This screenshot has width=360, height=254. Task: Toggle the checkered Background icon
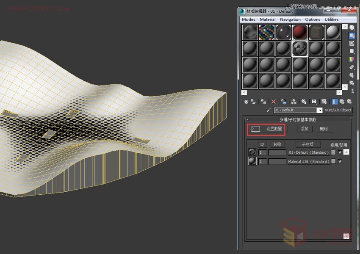[352, 43]
